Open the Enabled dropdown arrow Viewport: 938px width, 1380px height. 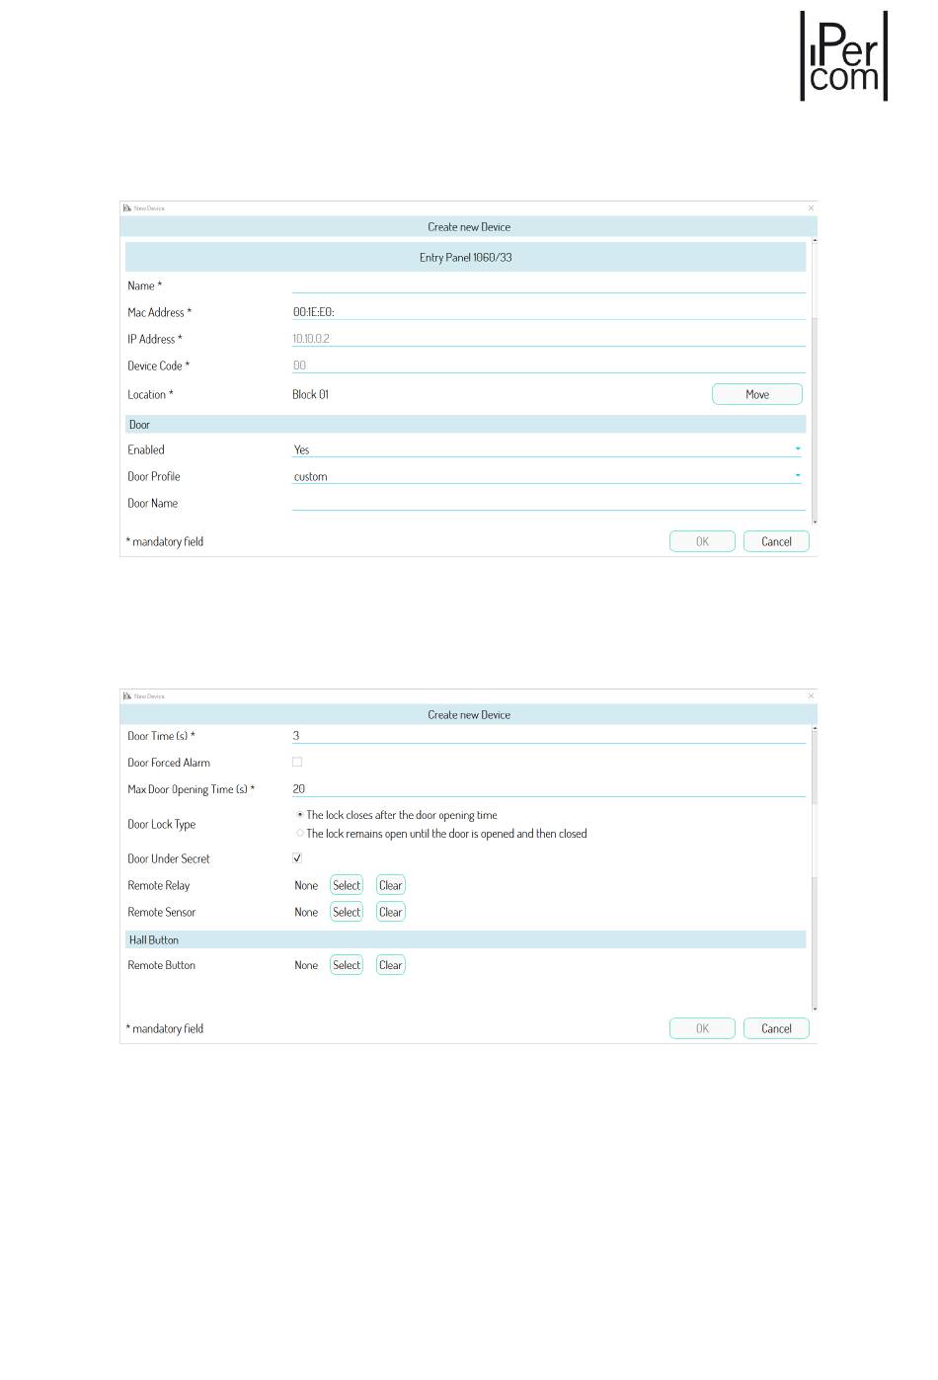point(798,449)
